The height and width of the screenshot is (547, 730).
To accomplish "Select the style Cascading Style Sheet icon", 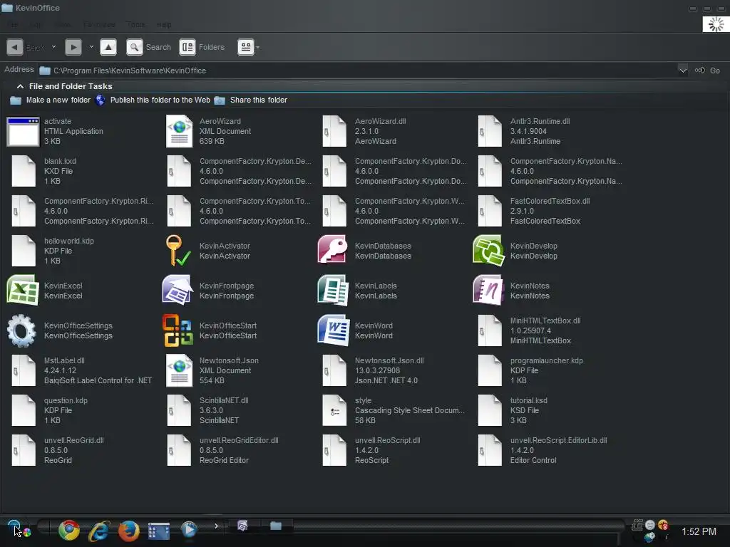I will pyautogui.click(x=334, y=410).
